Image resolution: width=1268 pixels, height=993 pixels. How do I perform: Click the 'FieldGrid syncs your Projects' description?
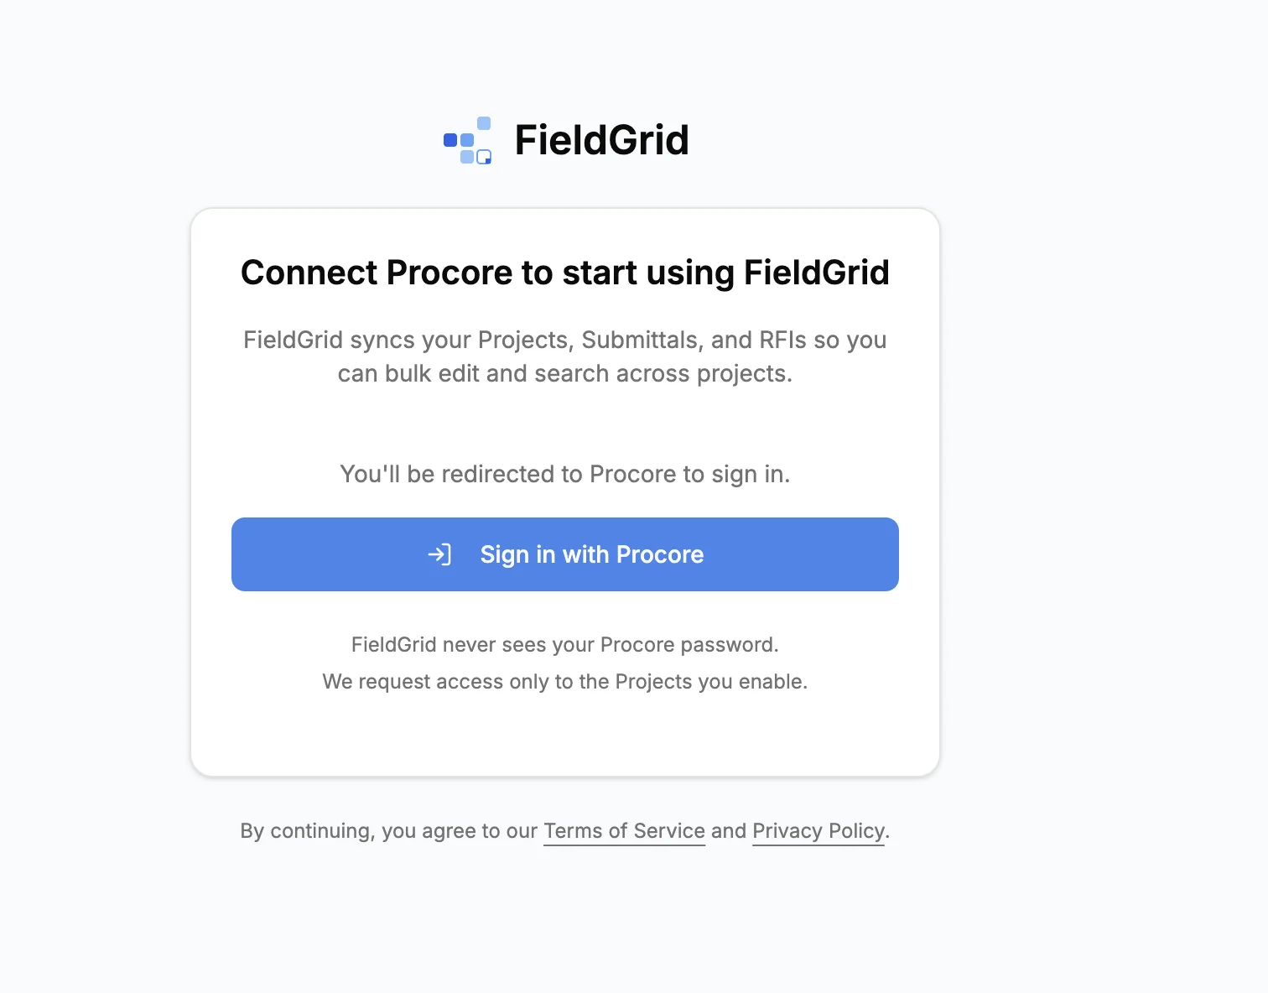click(x=564, y=340)
